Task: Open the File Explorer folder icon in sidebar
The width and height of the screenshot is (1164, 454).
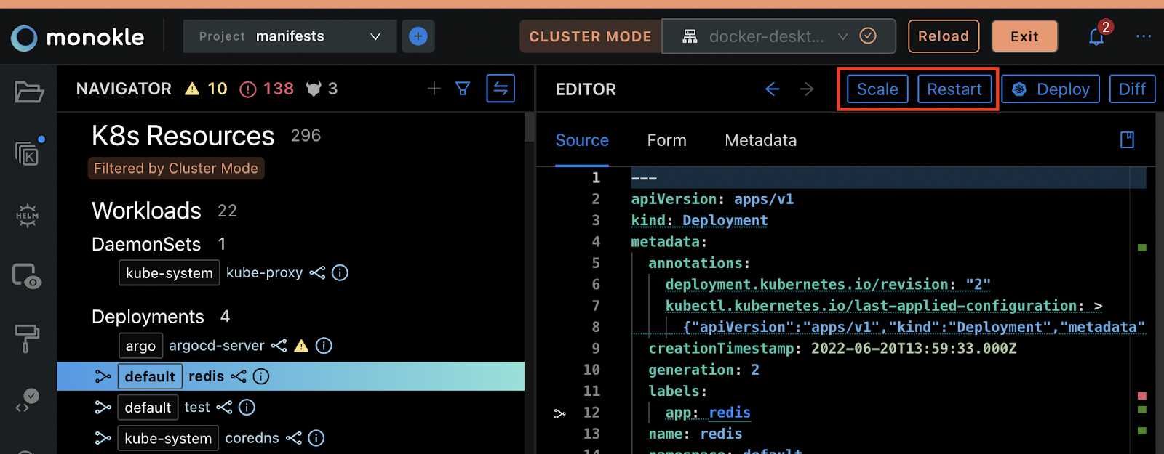Action: pyautogui.click(x=28, y=92)
